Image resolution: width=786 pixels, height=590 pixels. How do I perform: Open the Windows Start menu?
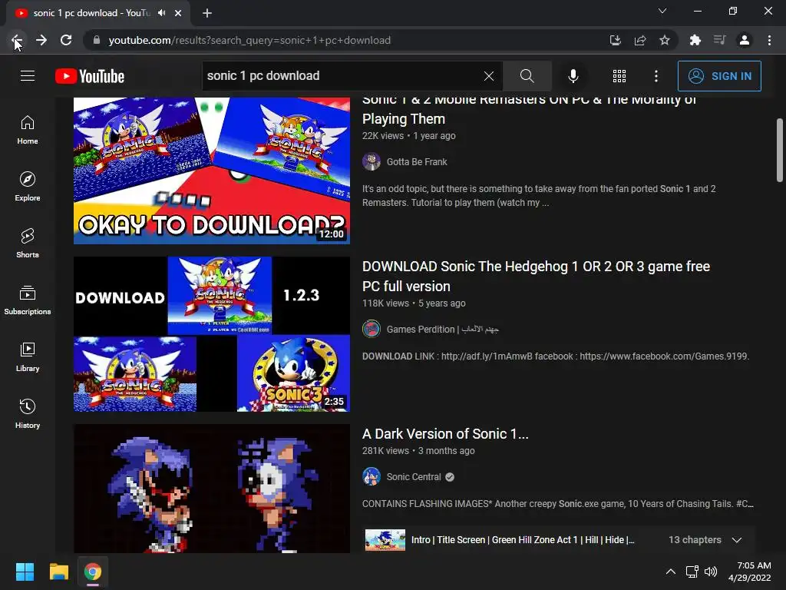pos(25,572)
